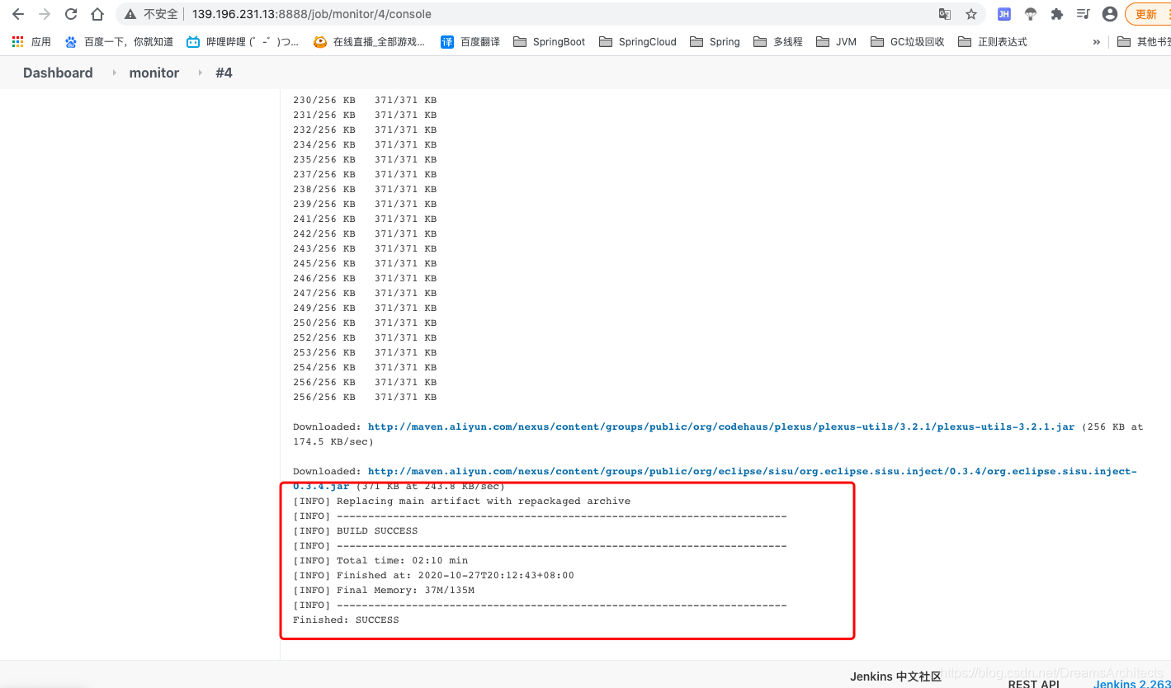This screenshot has width=1171, height=688.
Task: Go back with the browser back arrow
Action: click(18, 14)
